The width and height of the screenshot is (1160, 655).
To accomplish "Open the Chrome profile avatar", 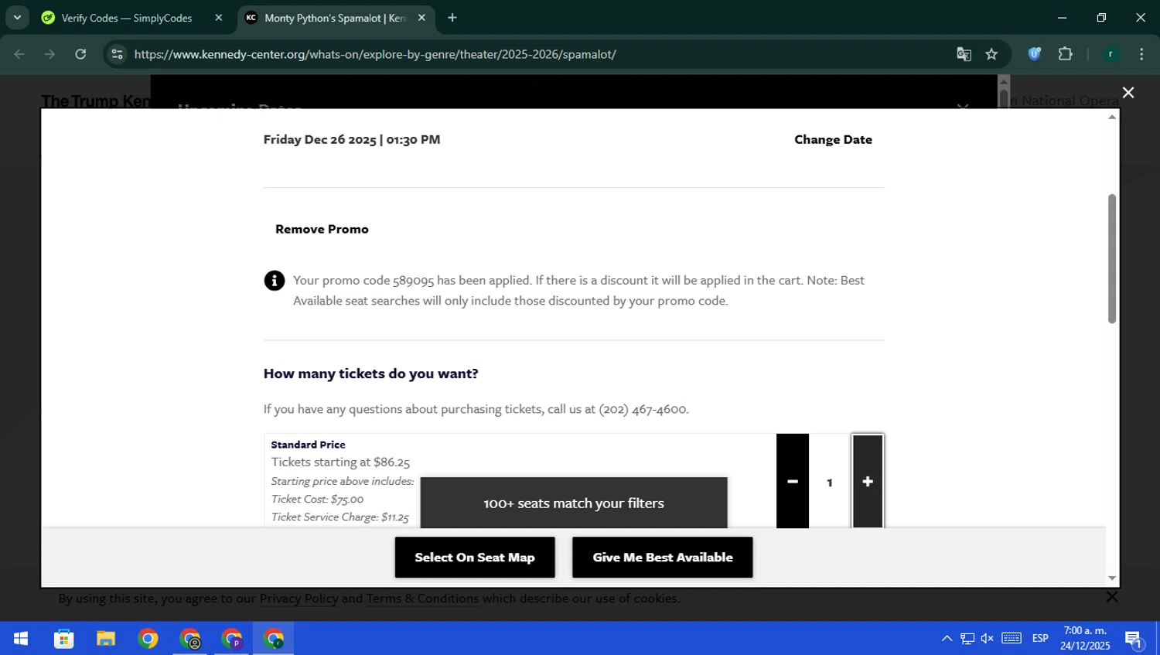I will click(x=1111, y=54).
